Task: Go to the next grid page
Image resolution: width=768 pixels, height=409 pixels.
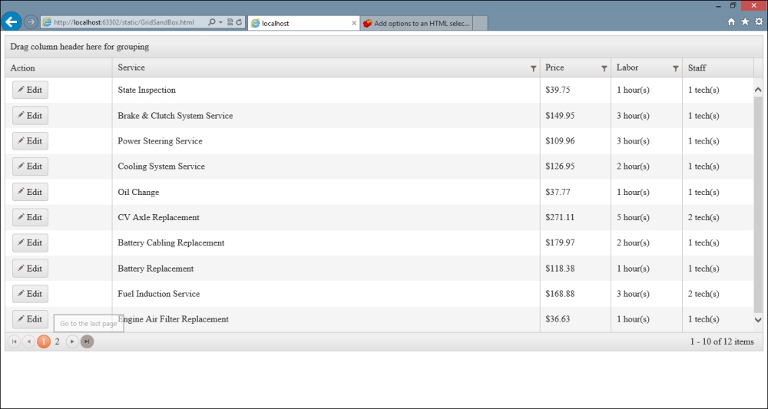Action: point(72,341)
